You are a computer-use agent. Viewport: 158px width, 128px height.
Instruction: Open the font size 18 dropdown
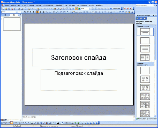tap(21, 12)
